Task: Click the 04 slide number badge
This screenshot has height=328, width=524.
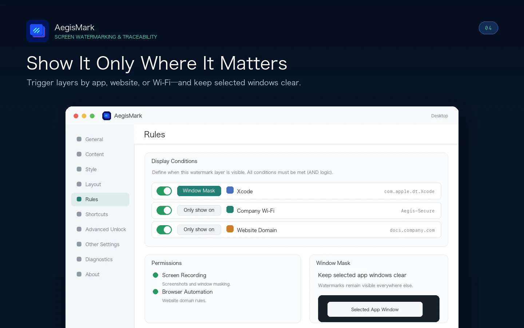Action: point(488,28)
